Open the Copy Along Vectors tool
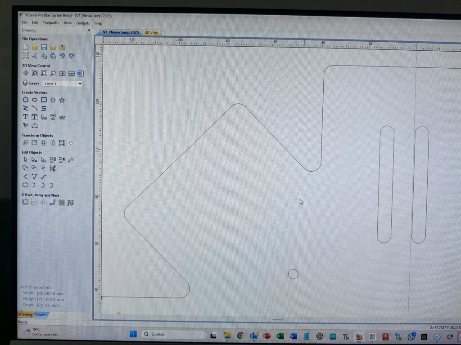 point(52,203)
